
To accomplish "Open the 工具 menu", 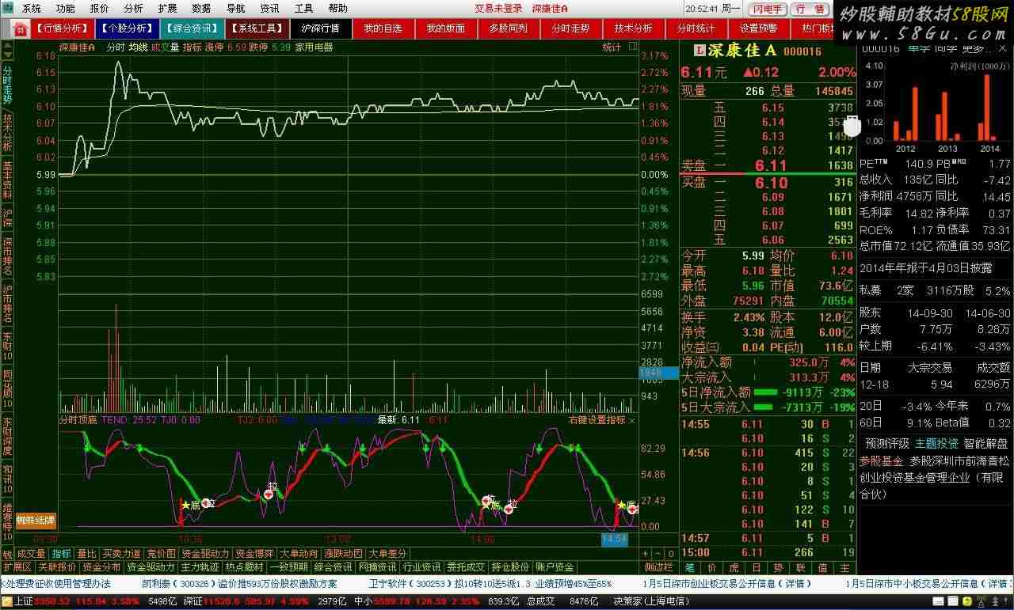I will (304, 9).
